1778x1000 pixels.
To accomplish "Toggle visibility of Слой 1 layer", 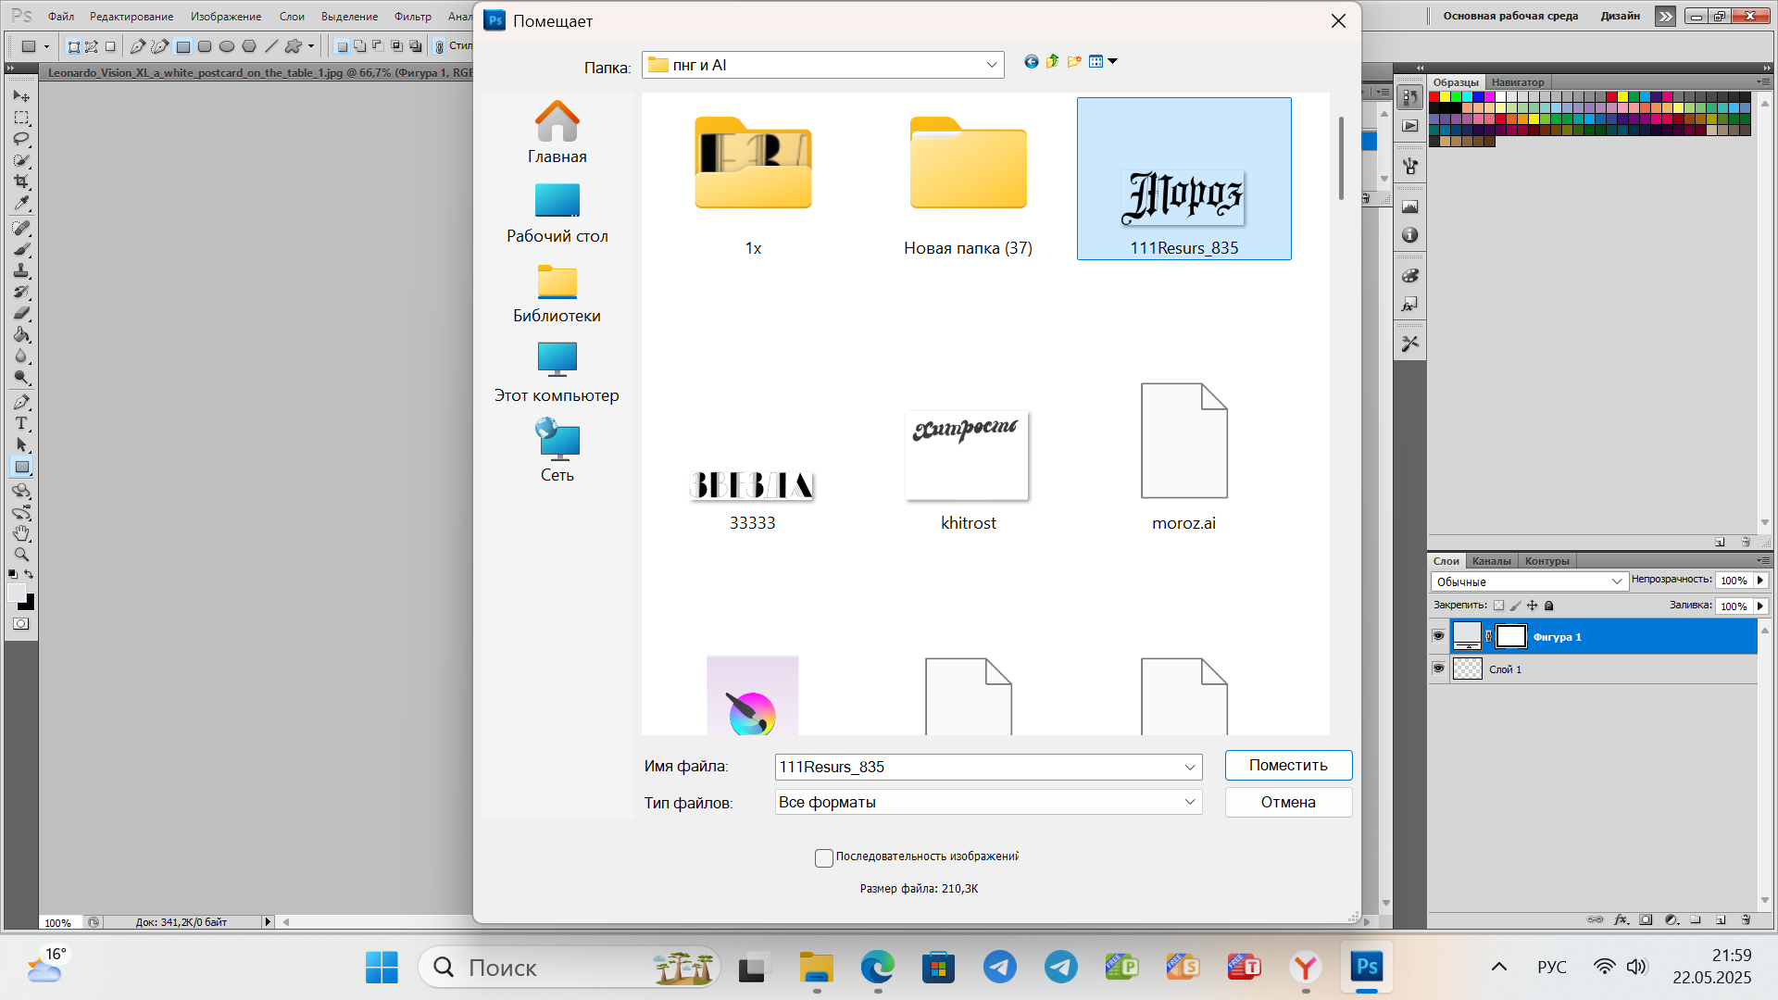I will pos(1438,669).
